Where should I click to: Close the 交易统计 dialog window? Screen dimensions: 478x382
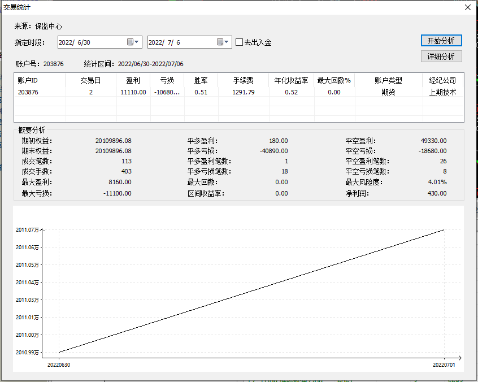pyautogui.click(x=467, y=7)
